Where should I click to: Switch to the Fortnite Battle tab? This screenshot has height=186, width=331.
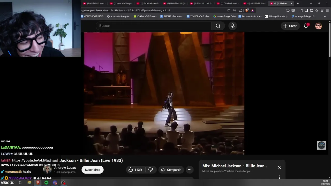(x=147, y=3)
